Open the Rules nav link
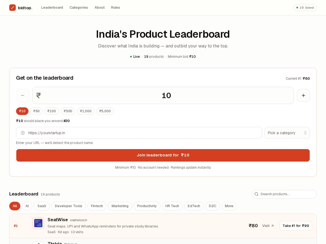 (115, 8)
